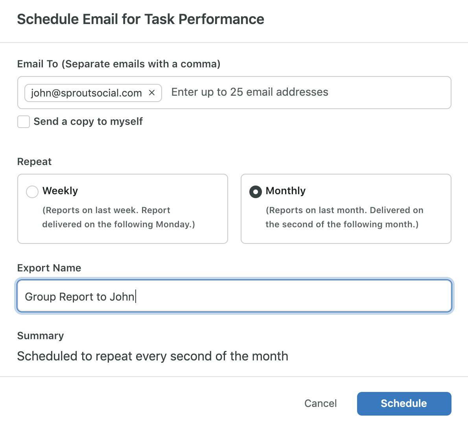Place cursor in Group Report to John field

(234, 296)
